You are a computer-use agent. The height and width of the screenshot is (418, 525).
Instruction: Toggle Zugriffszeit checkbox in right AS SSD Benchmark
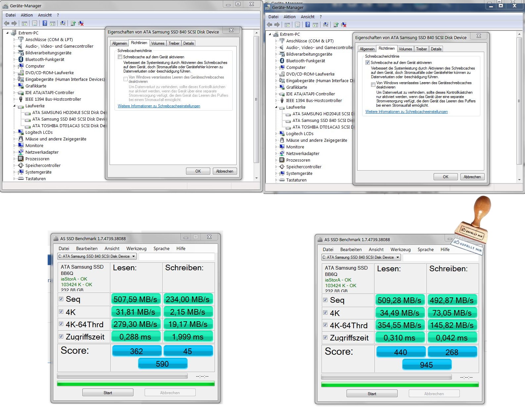pos(325,338)
